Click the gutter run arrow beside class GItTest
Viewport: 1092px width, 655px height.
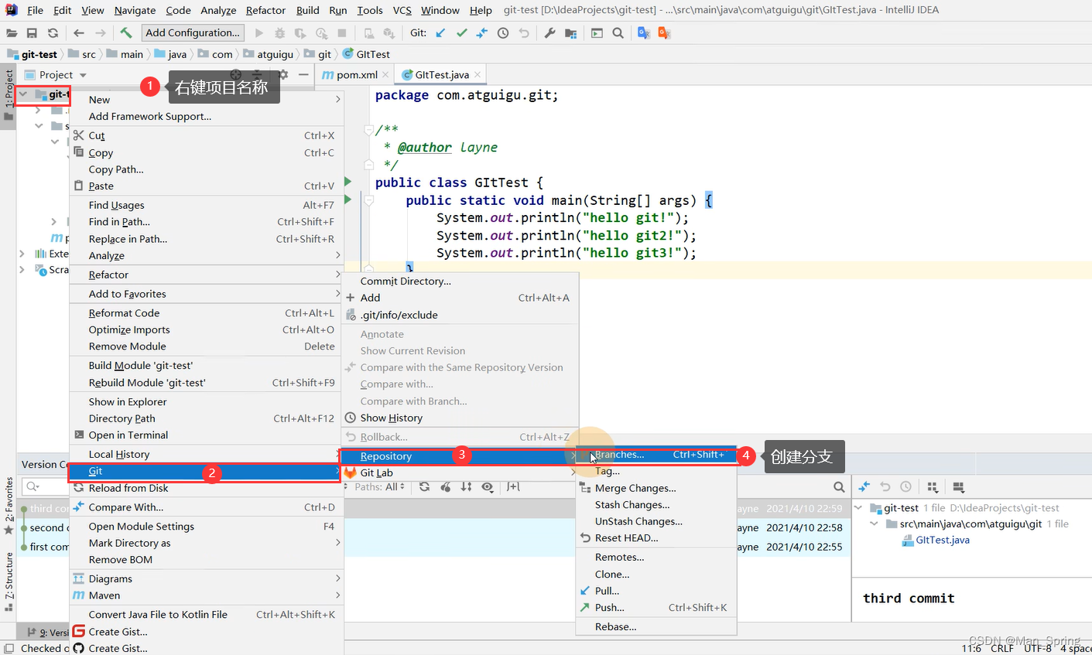point(347,182)
